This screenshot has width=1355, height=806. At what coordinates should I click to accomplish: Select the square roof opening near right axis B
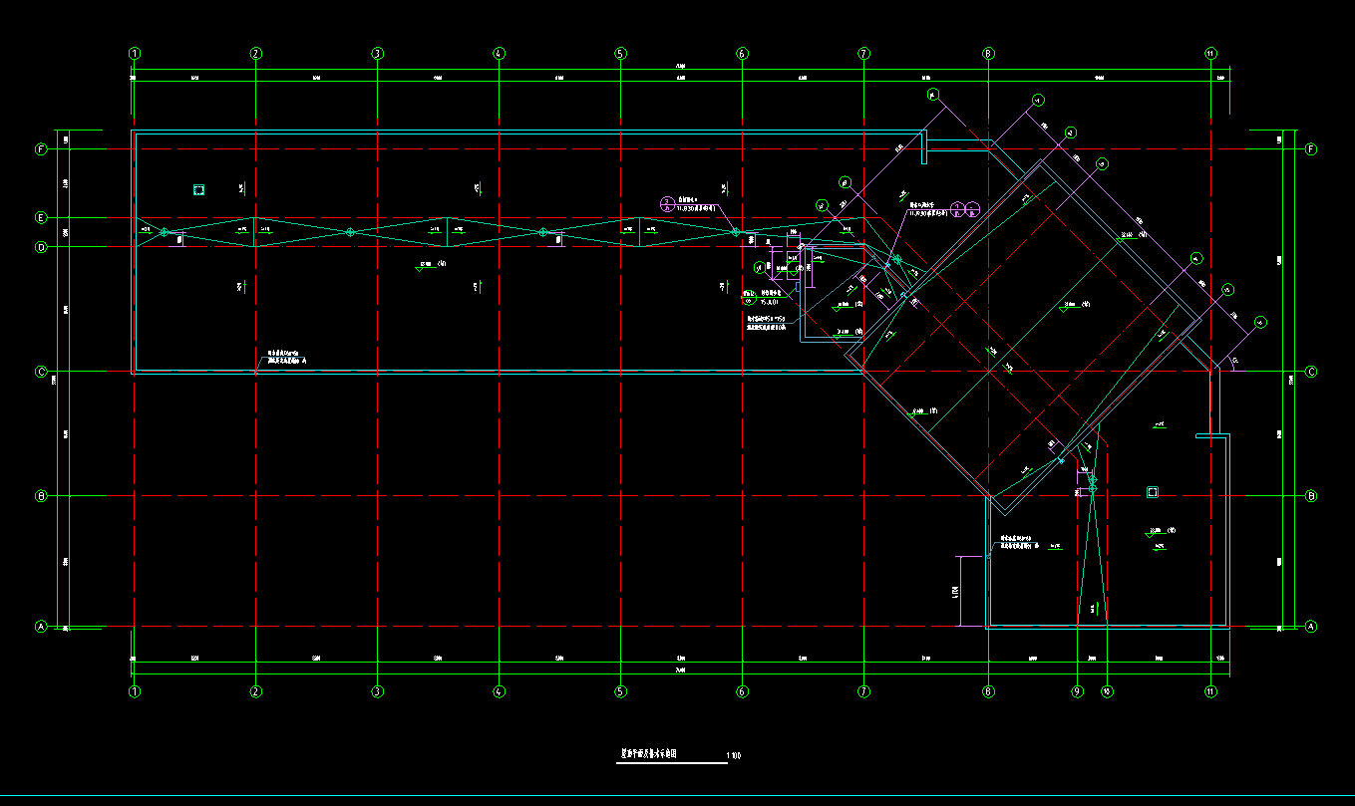1152,491
